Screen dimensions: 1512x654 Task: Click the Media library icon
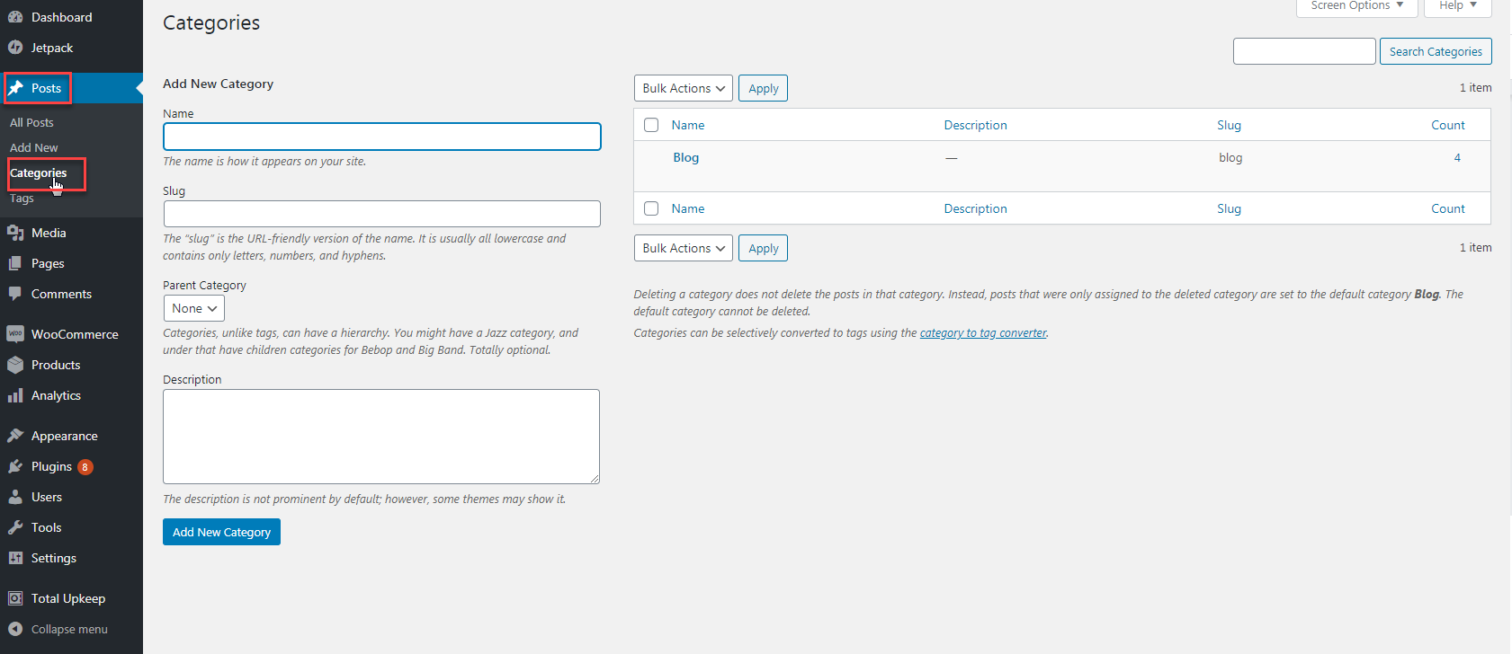[15, 233]
